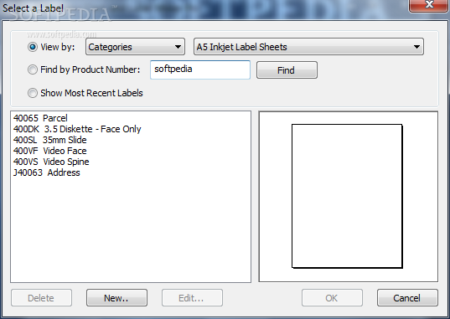Click the Cancel button

(407, 298)
